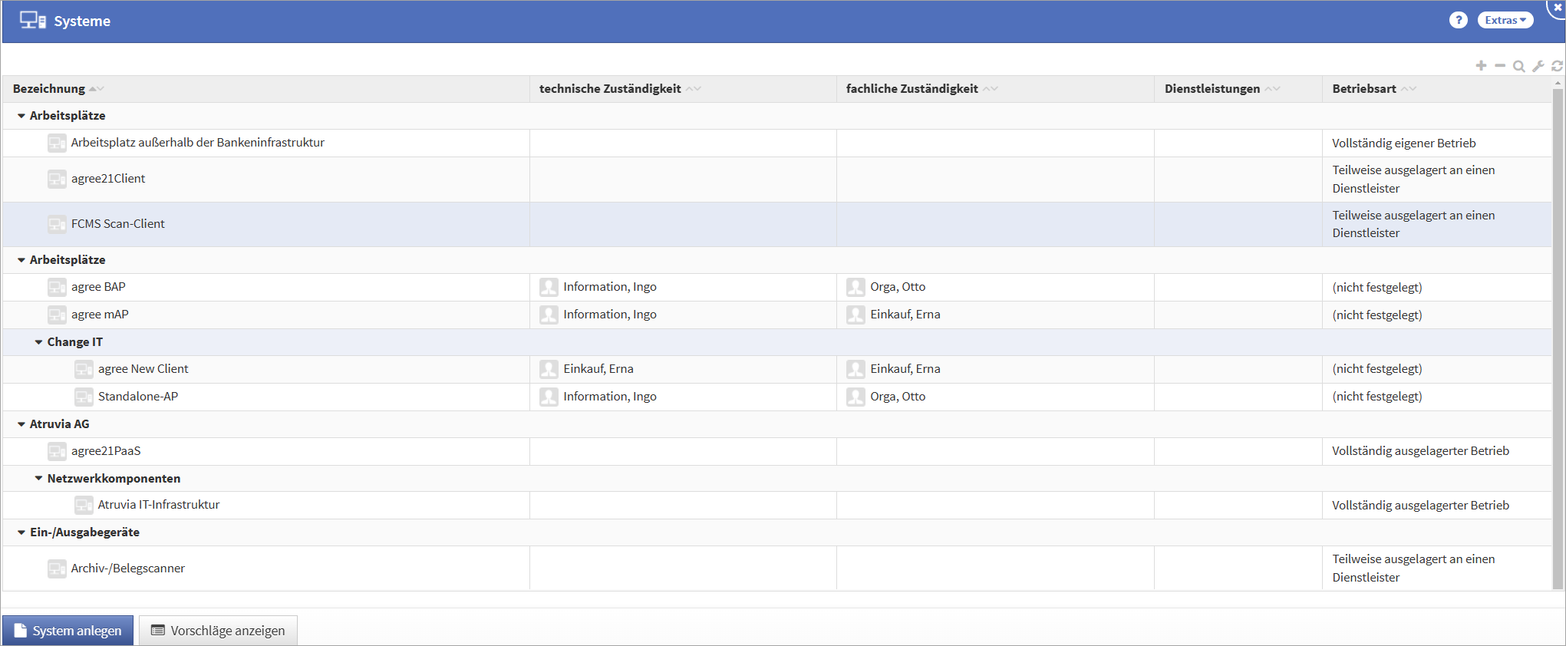Viewport: 1566px width, 646px height.
Task: Collapse the Atruvia AG group
Action: coord(21,424)
